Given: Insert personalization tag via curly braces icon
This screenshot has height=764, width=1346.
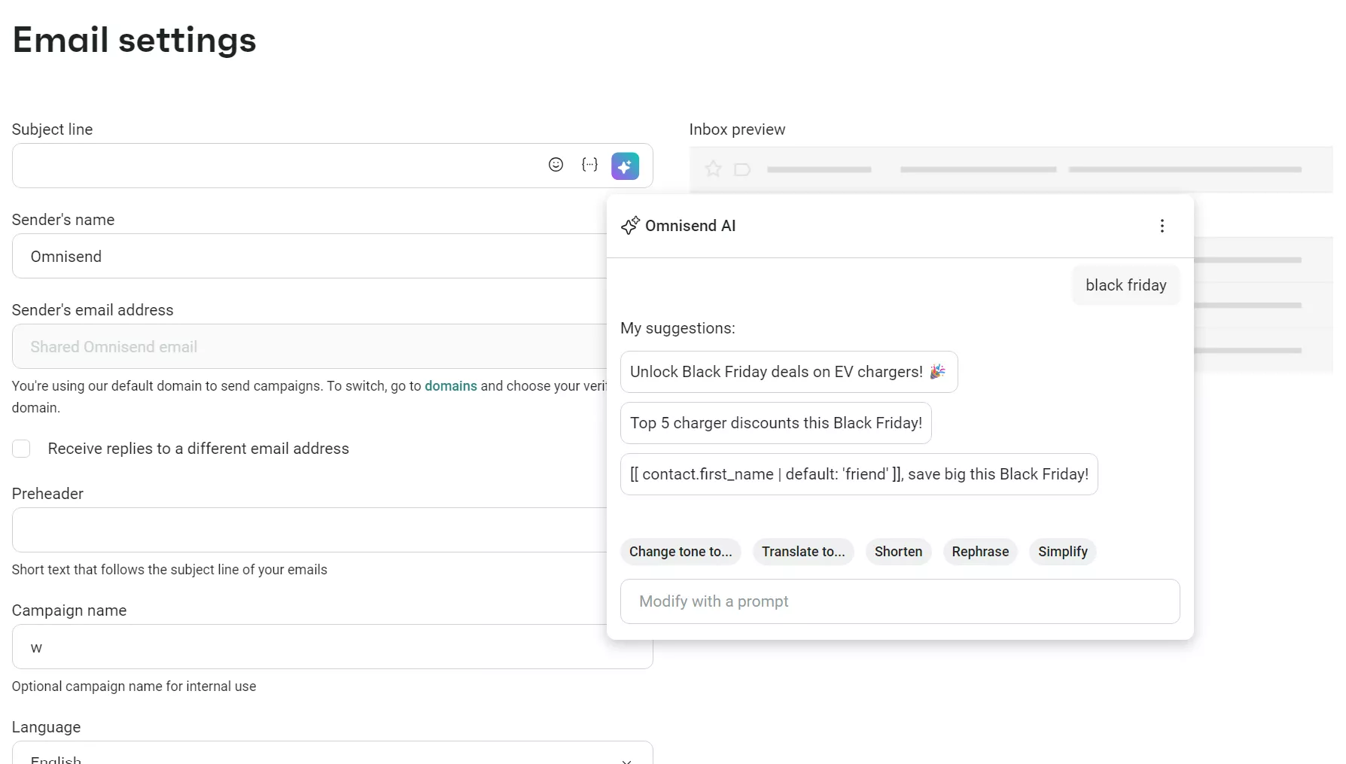Looking at the screenshot, I should tap(589, 165).
